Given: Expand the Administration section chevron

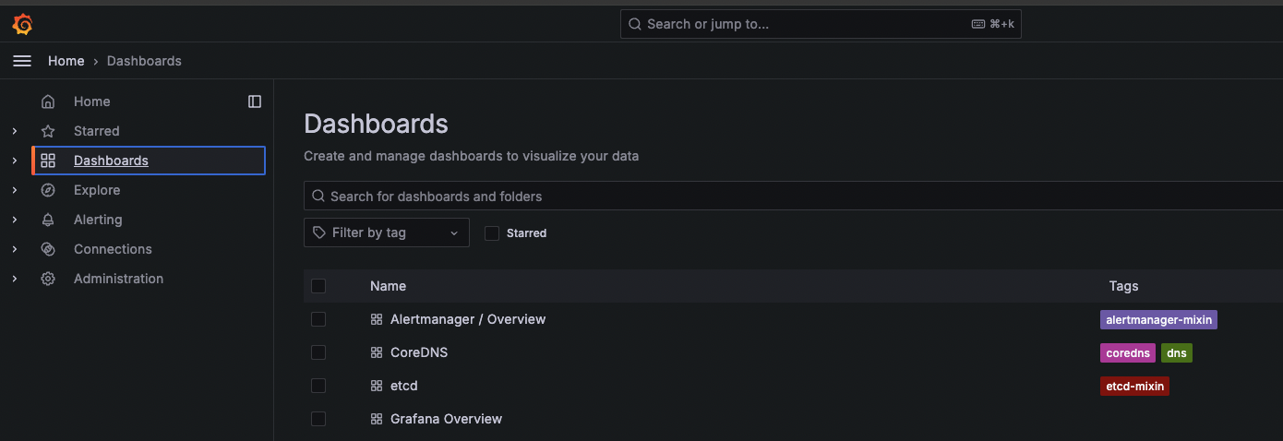Looking at the screenshot, I should (x=15, y=279).
